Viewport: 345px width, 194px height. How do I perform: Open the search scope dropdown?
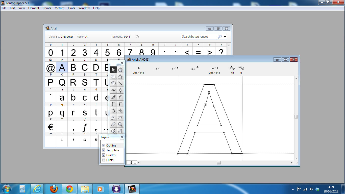click(225, 37)
